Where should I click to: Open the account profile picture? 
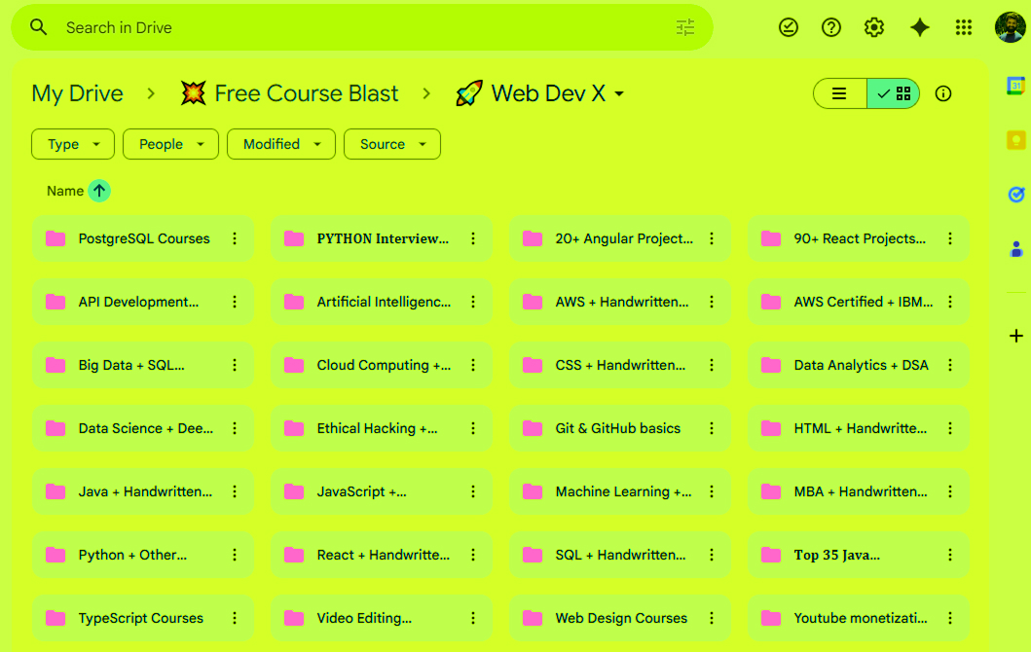pos(1010,27)
